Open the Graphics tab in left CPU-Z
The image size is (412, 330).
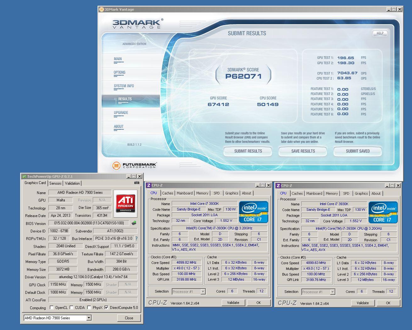coord(232,193)
